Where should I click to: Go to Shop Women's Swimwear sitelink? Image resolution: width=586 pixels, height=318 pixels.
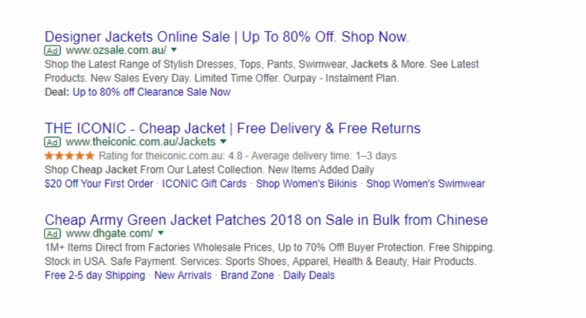pos(426,184)
